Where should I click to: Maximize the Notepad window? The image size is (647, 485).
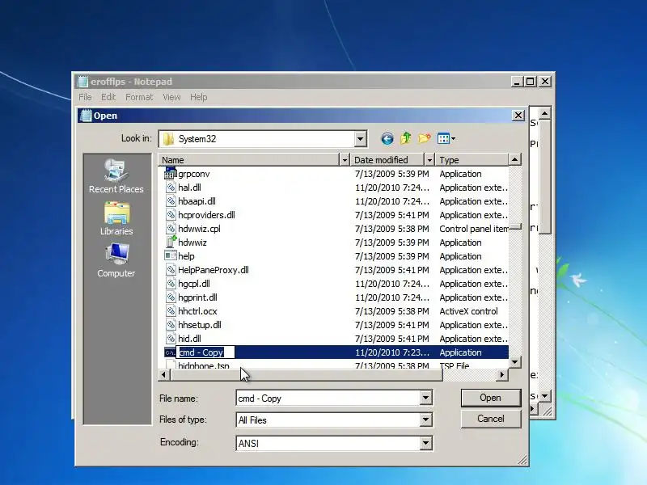[x=531, y=82]
